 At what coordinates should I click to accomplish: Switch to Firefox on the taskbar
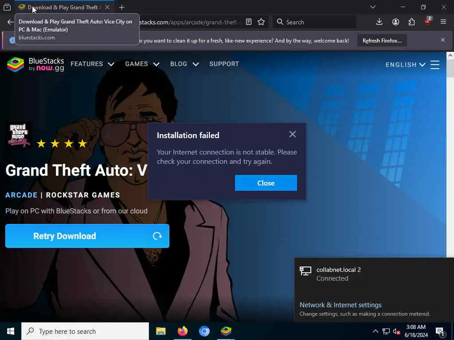pos(182,331)
